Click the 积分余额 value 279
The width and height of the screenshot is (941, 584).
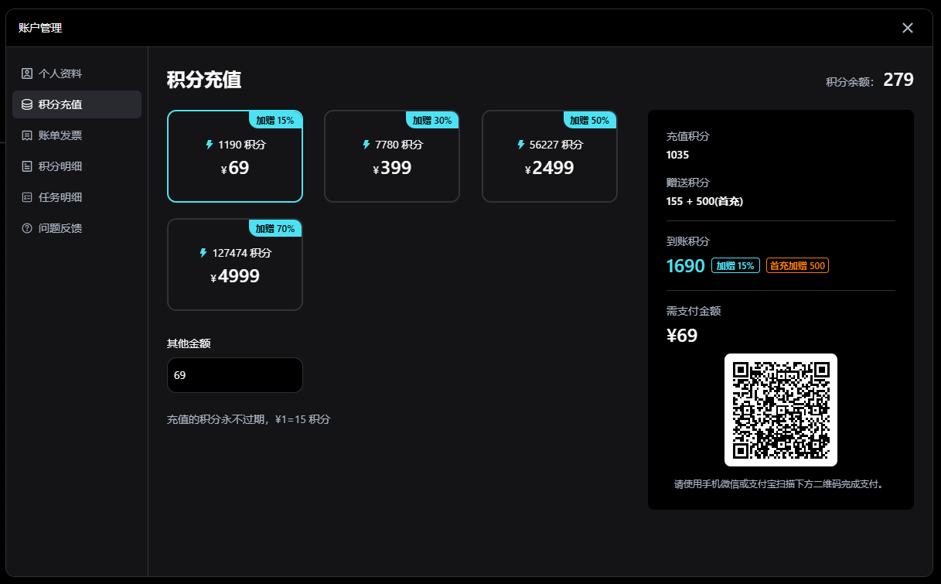tap(898, 80)
